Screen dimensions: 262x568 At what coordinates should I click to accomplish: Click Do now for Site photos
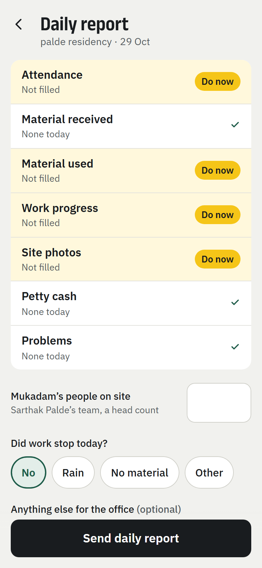pyautogui.click(x=218, y=259)
